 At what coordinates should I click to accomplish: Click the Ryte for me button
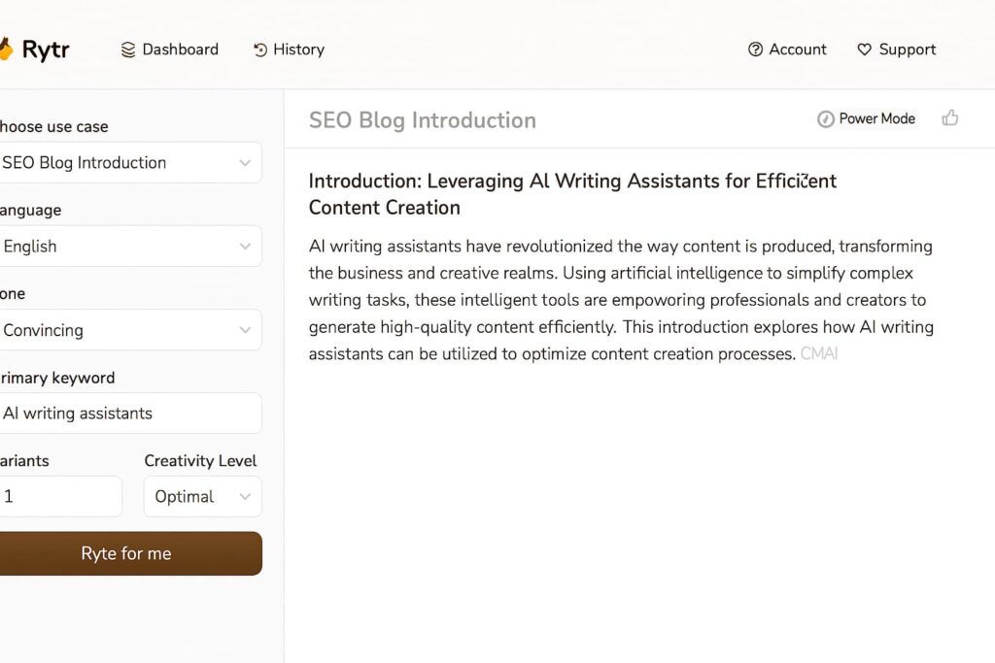pyautogui.click(x=129, y=553)
